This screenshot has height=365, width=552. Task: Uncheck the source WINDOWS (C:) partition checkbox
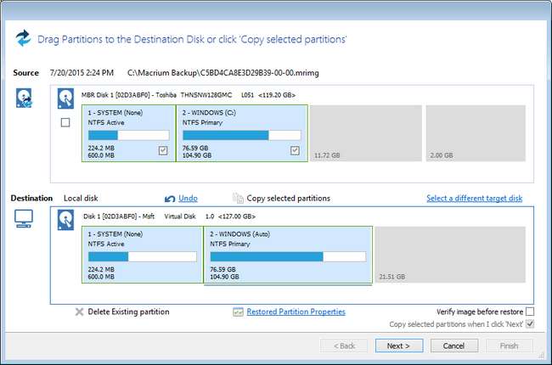[295, 150]
